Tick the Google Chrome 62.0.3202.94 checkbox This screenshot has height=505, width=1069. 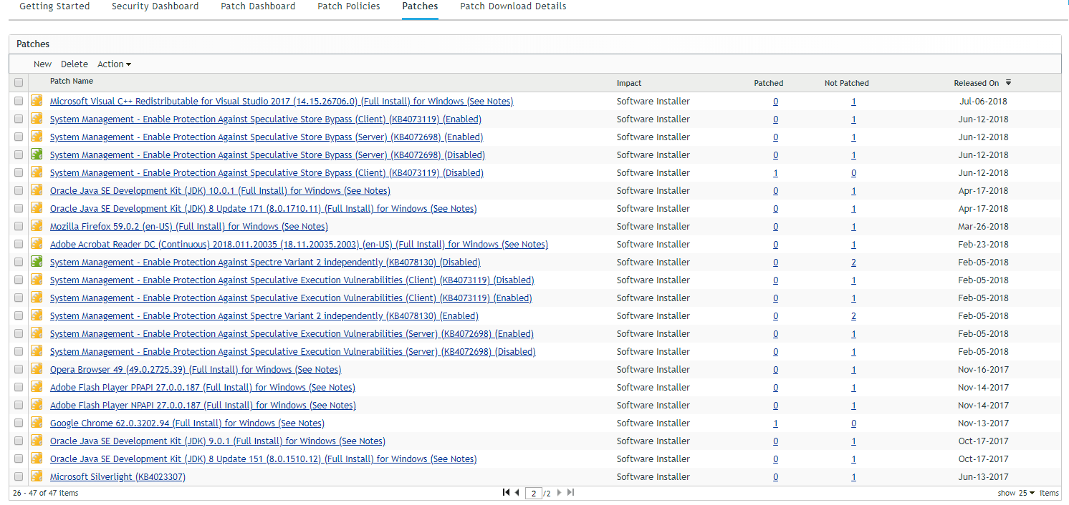click(19, 423)
